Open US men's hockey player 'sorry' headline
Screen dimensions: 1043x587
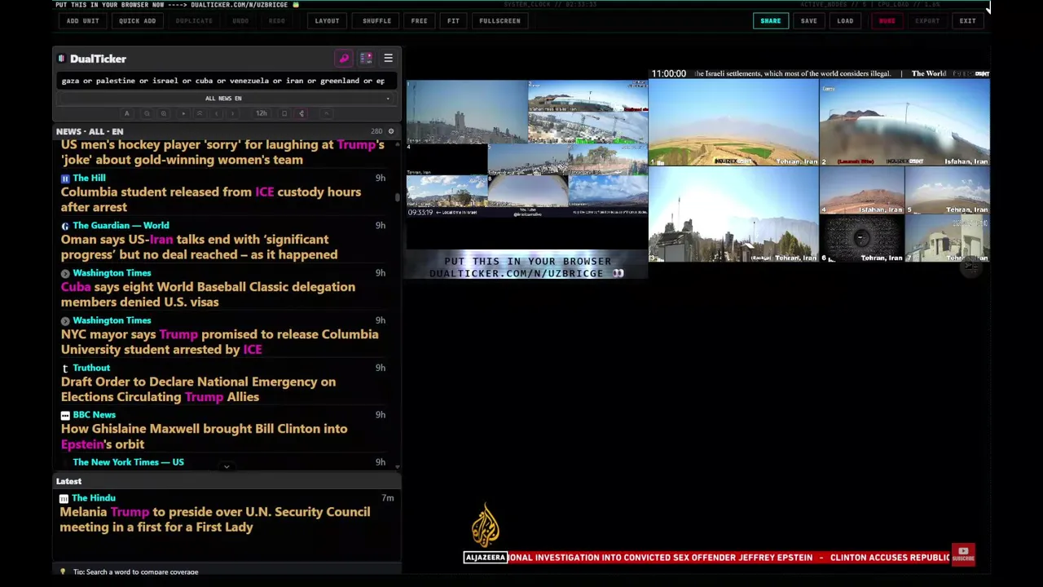pyautogui.click(x=222, y=152)
